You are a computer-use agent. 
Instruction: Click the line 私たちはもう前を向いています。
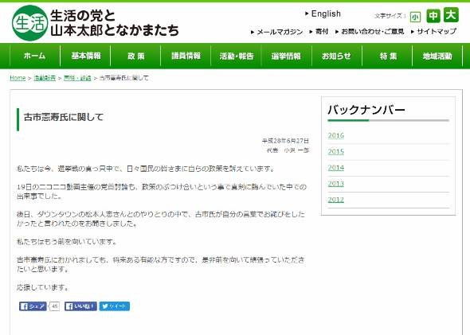[x=67, y=242]
